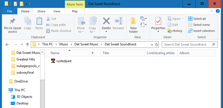Open the File menu tab
Viewport: 223px width, 108px height.
(x=10, y=11)
